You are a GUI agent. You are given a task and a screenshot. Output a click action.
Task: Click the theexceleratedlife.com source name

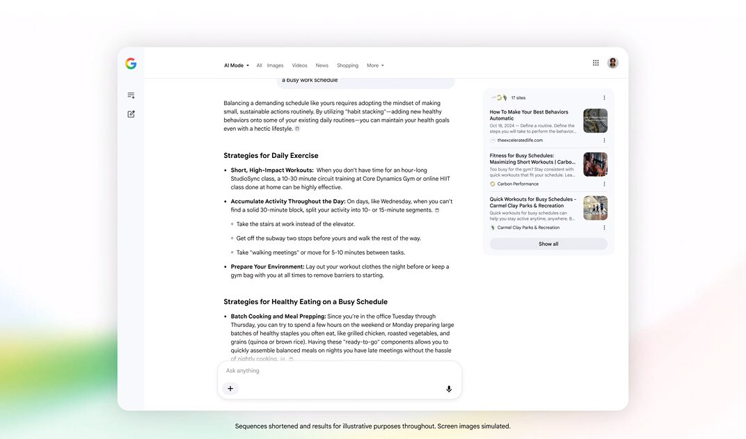520,141
